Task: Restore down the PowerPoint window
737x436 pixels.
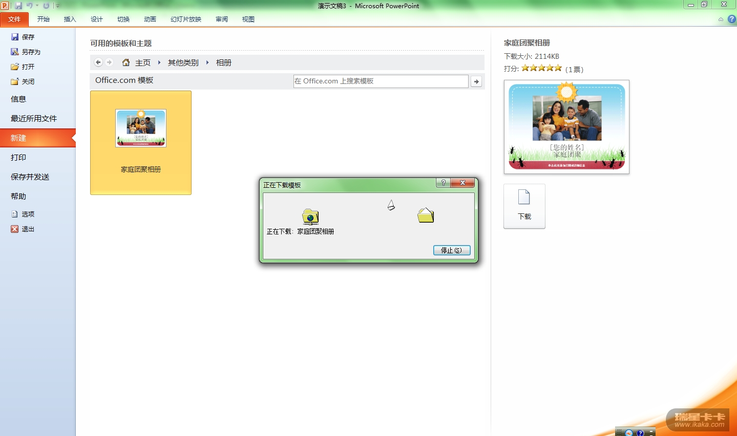Action: pos(705,5)
